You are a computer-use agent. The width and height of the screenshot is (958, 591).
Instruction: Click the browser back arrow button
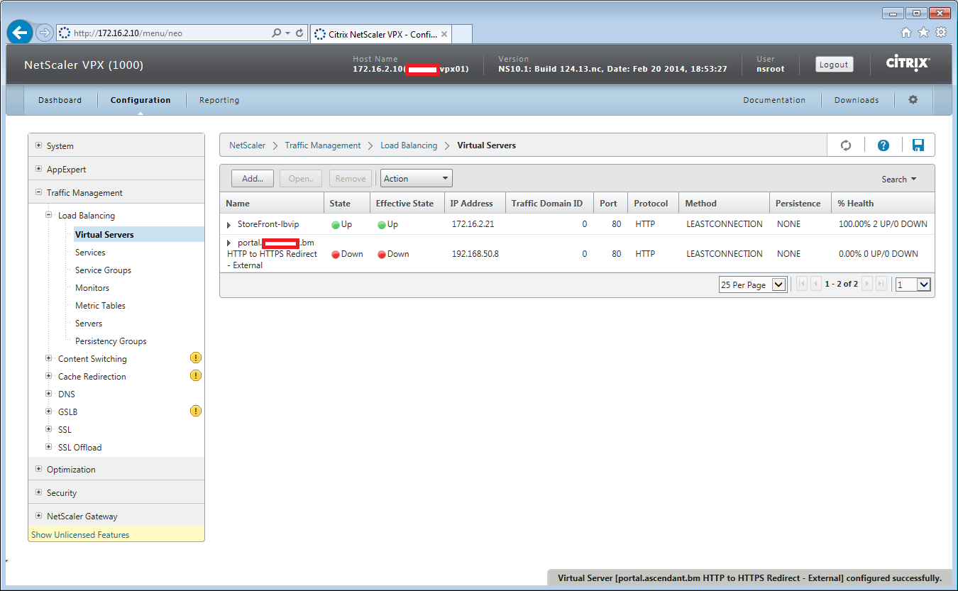click(20, 33)
